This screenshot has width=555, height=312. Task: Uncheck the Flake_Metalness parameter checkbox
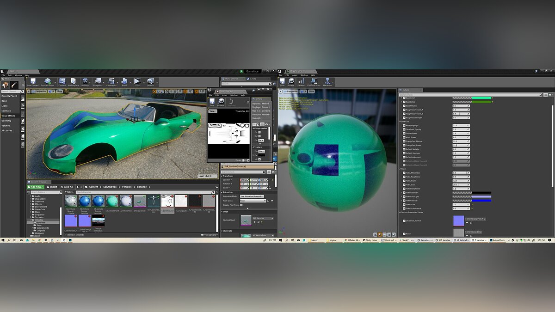(x=404, y=173)
